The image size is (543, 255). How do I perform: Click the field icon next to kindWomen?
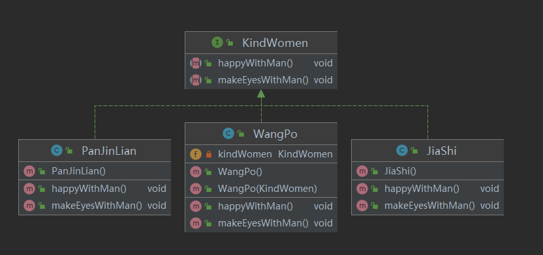[196, 154]
